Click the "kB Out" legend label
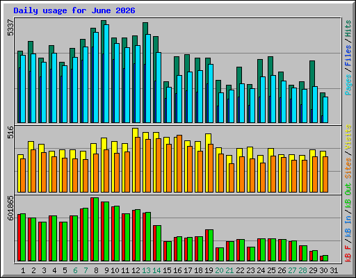The width and height of the screenshot is (356, 278). [x=348, y=195]
